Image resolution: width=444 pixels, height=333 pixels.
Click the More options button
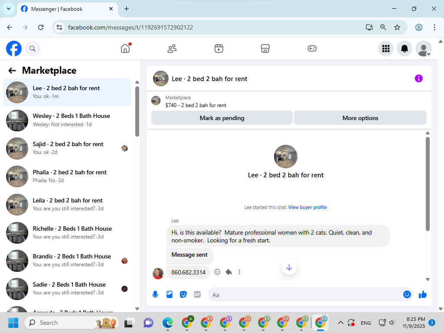coord(360,118)
